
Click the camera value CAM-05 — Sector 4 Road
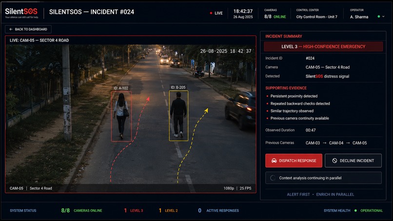pyautogui.click(x=328, y=67)
